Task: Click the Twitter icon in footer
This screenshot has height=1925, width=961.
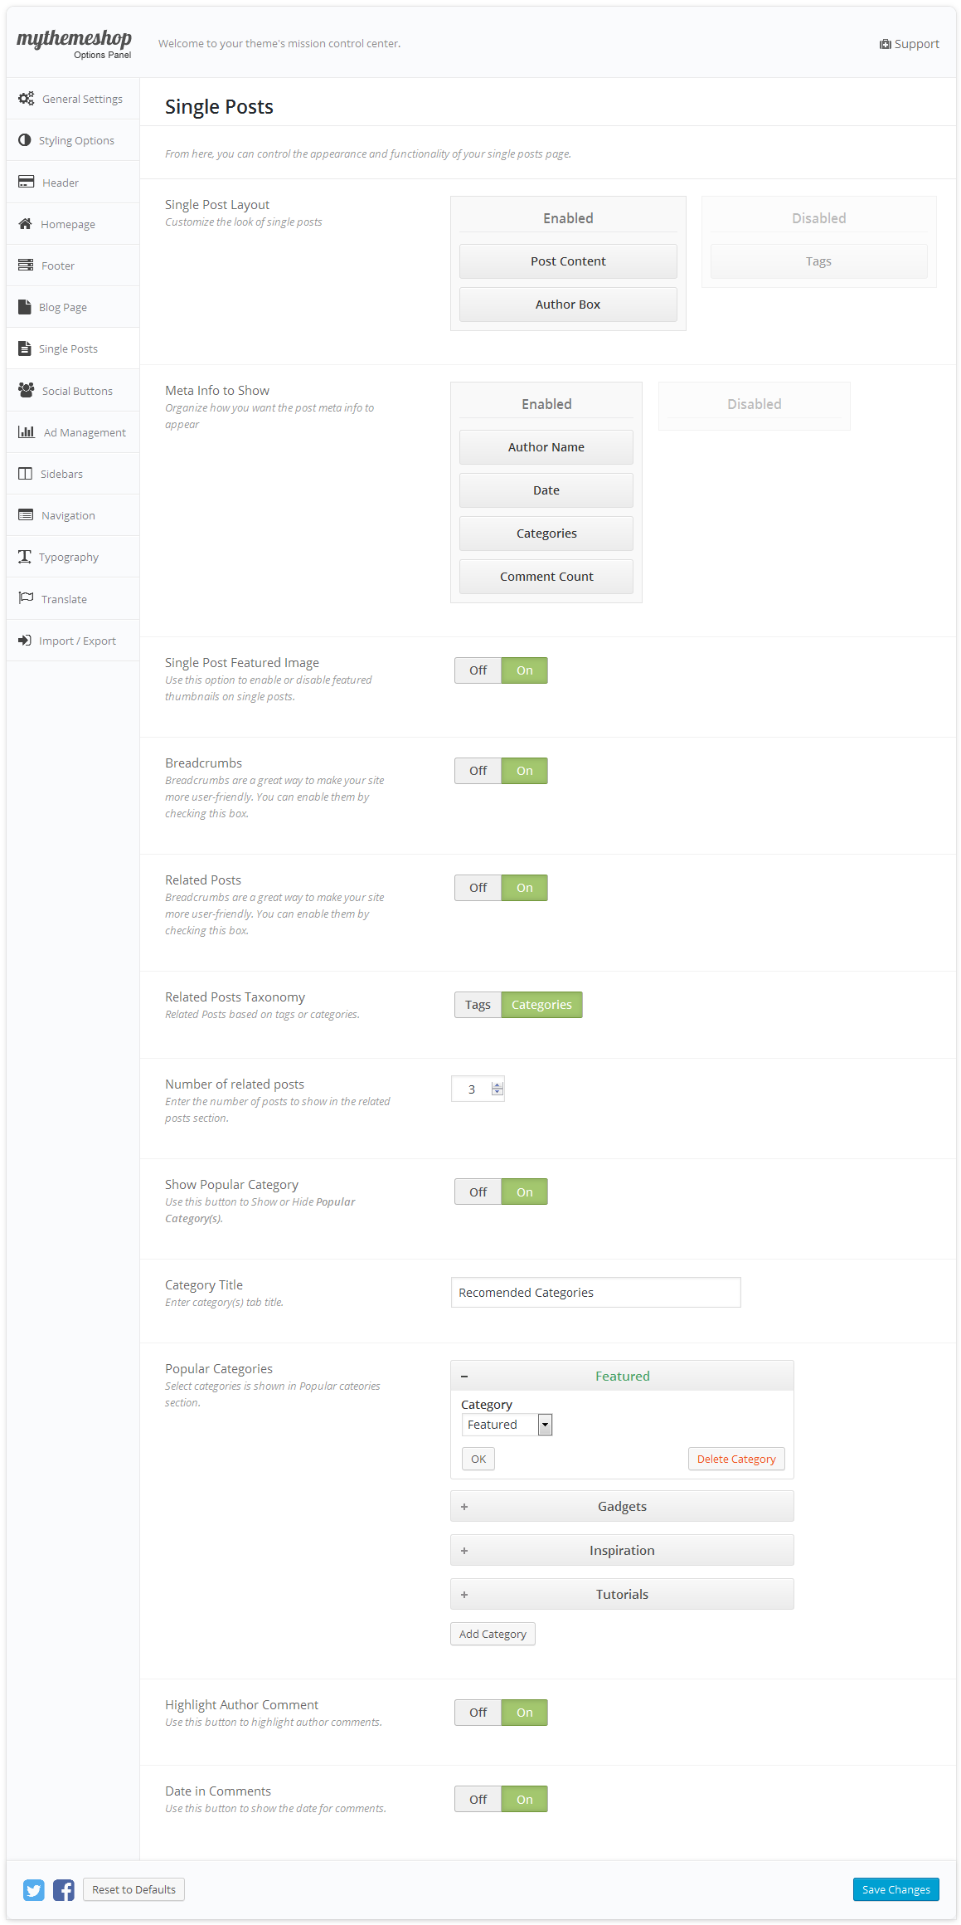Action: coord(34,1889)
